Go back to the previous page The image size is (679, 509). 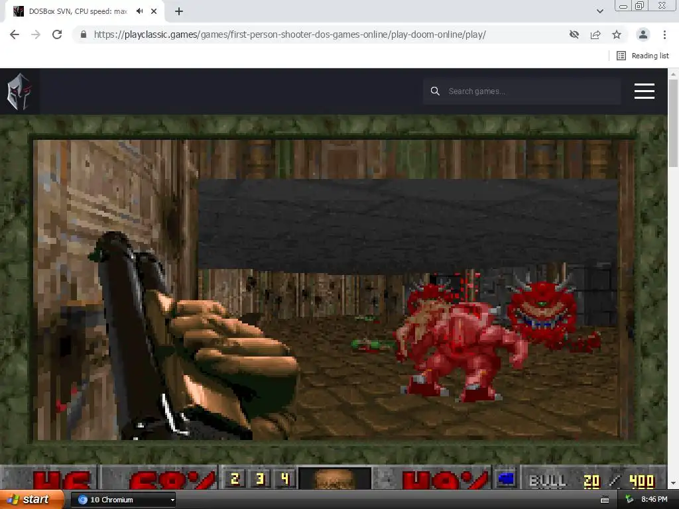(15, 34)
